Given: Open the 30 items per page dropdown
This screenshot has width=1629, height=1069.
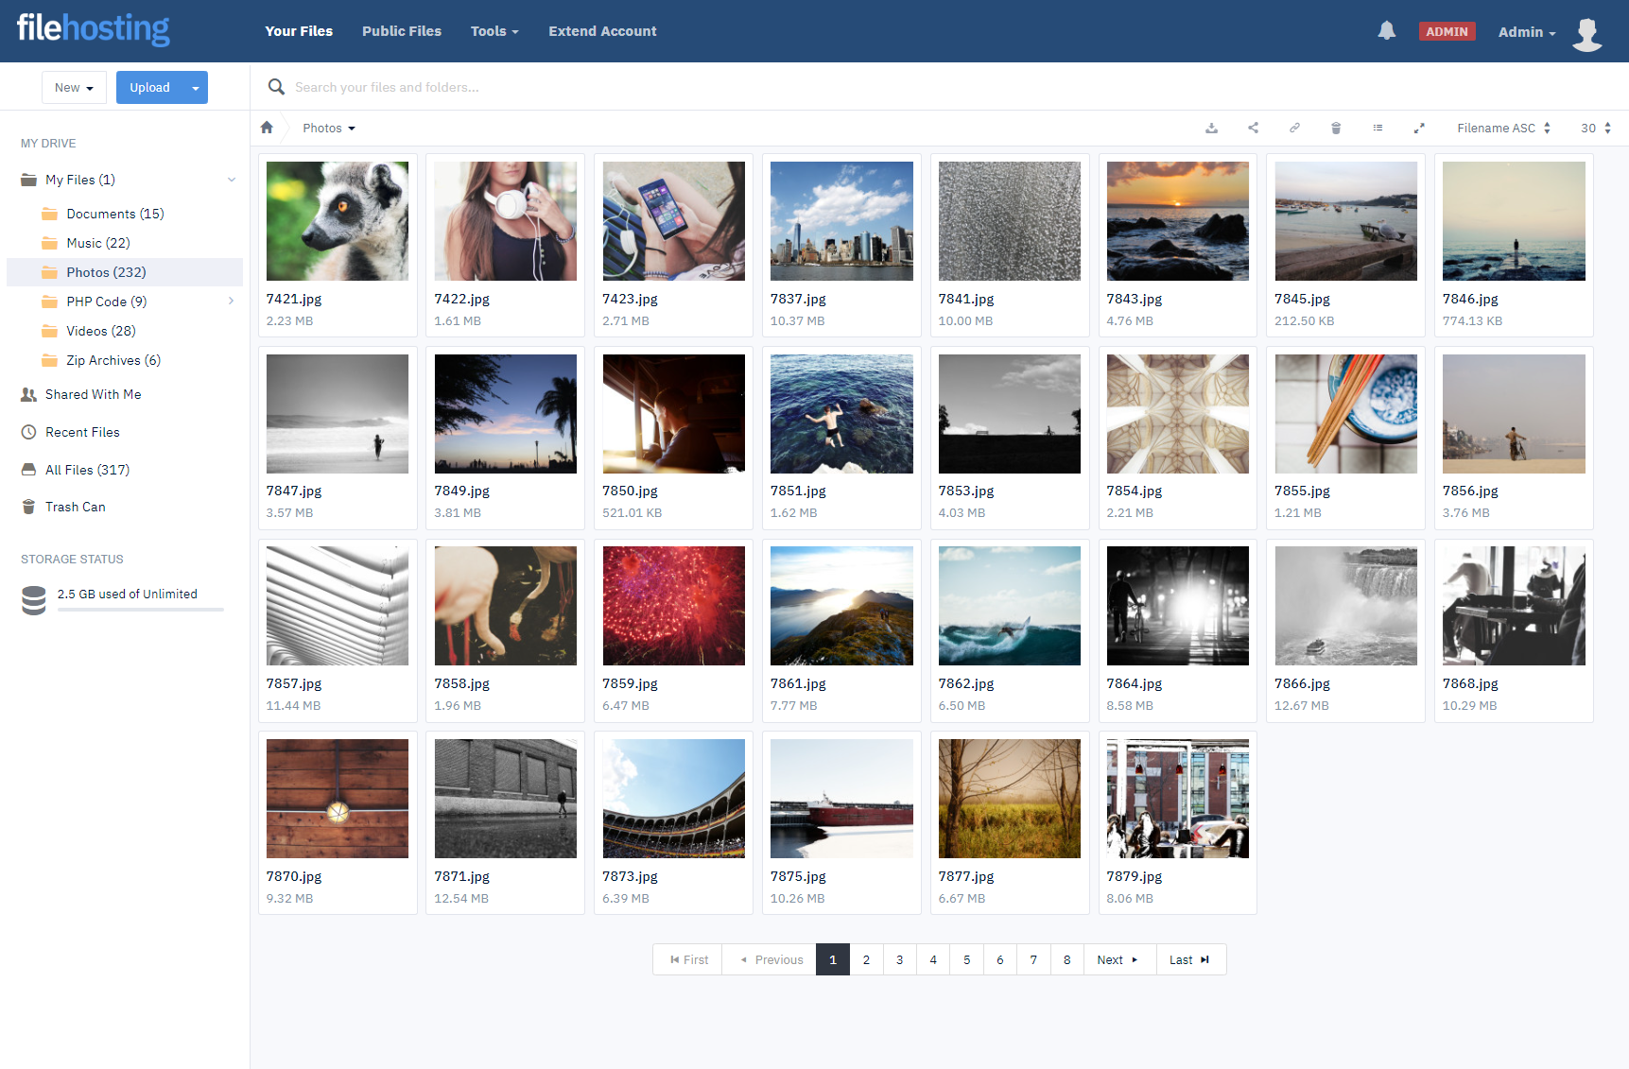Looking at the screenshot, I should pos(1595,129).
